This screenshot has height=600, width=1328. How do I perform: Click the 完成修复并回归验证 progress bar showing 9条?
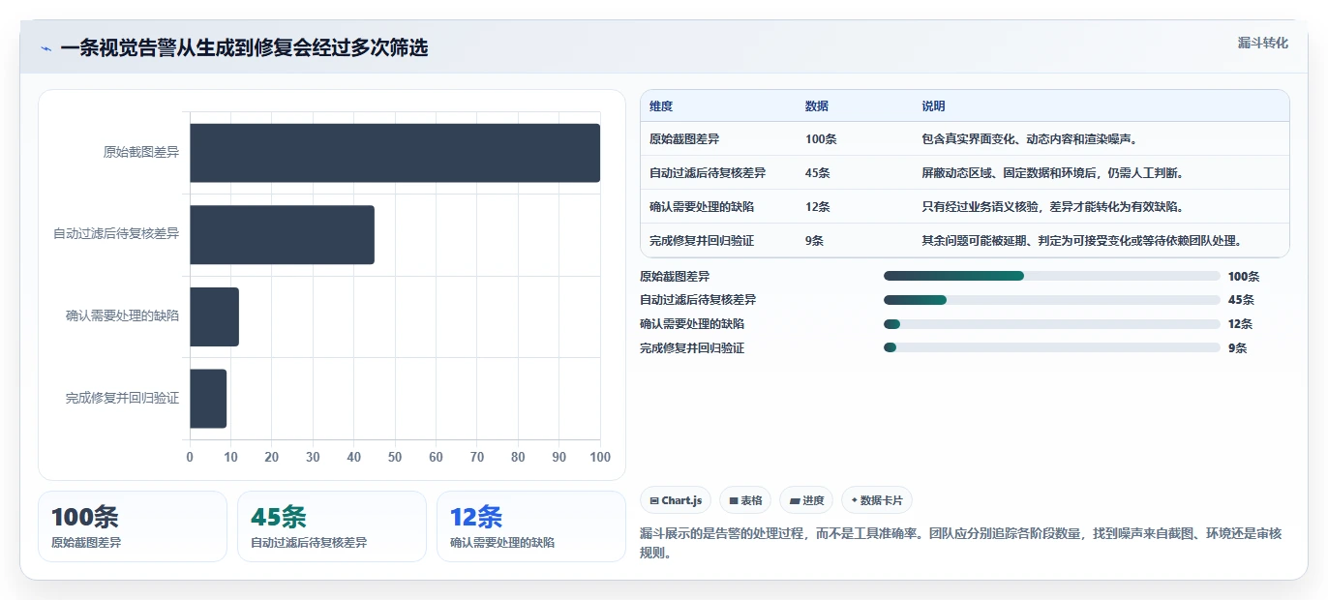pyautogui.click(x=1052, y=347)
